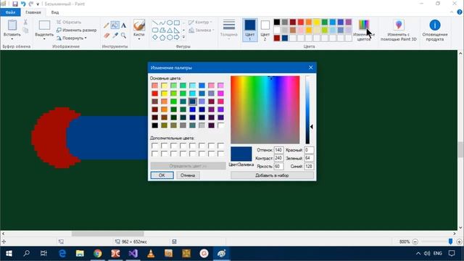Pick white swatch in dialog basic colors

coord(220,125)
